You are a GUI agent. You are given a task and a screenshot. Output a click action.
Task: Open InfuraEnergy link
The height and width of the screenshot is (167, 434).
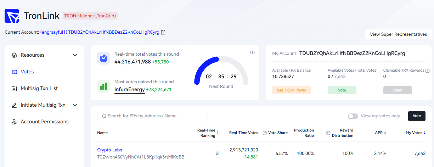130,90
